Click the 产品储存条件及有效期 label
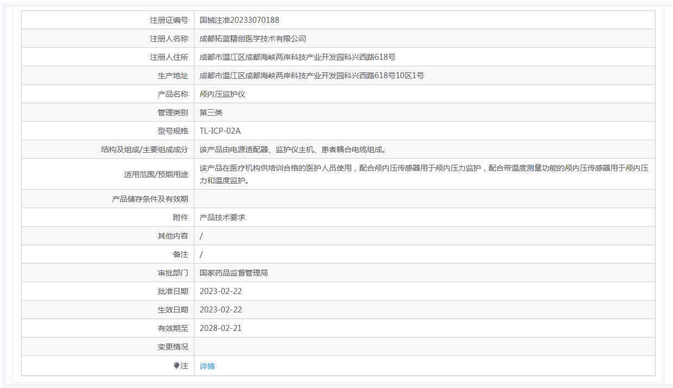This screenshot has width=673, height=388. click(150, 199)
